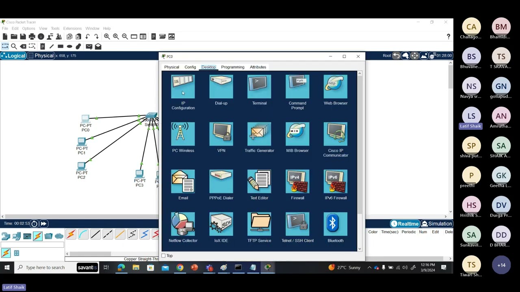Select the Delete tool icon
The image size is (520, 292).
(x=23, y=46)
